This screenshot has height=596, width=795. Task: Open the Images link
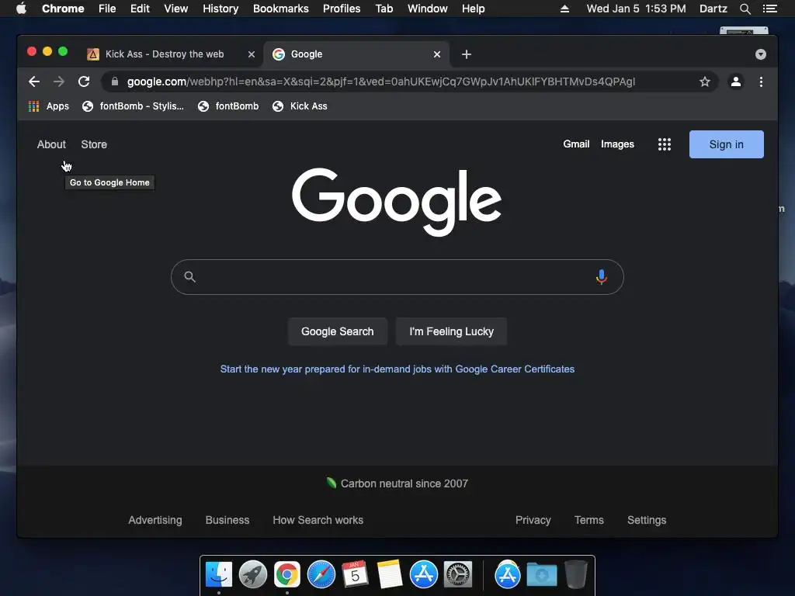pos(617,144)
